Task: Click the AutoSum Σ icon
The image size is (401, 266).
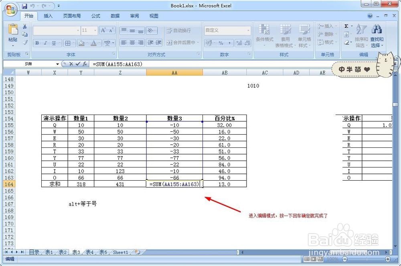Action: [x=346, y=26]
